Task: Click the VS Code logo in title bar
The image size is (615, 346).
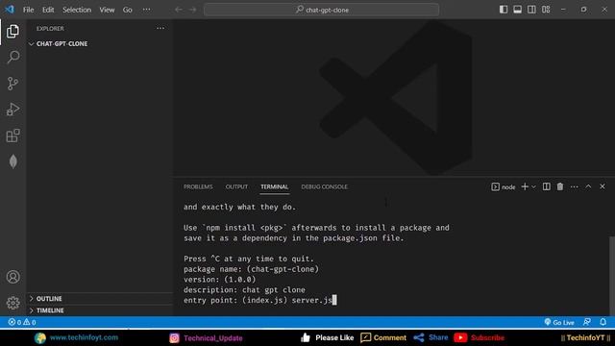Action: point(10,9)
